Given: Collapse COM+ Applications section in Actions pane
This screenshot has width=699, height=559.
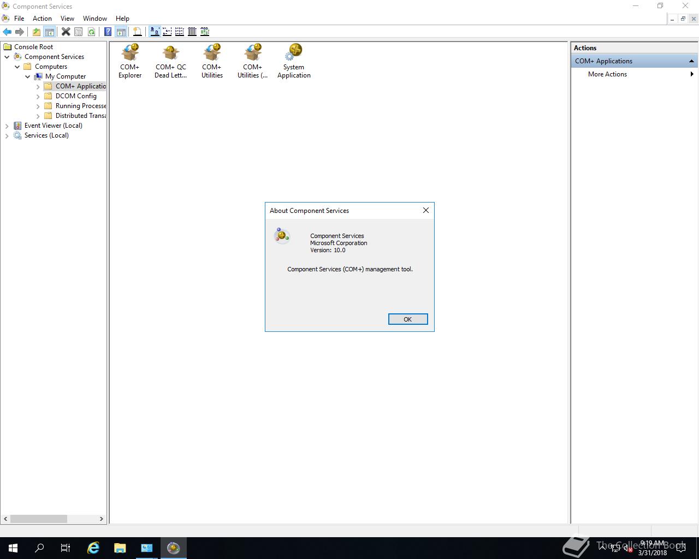Looking at the screenshot, I should (x=691, y=61).
